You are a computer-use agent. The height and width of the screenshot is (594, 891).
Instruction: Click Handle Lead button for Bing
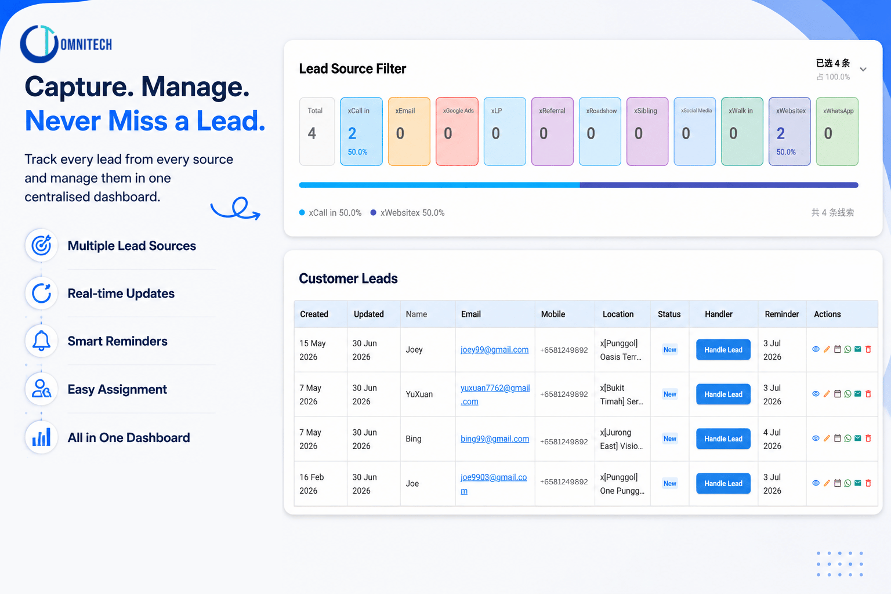(723, 439)
